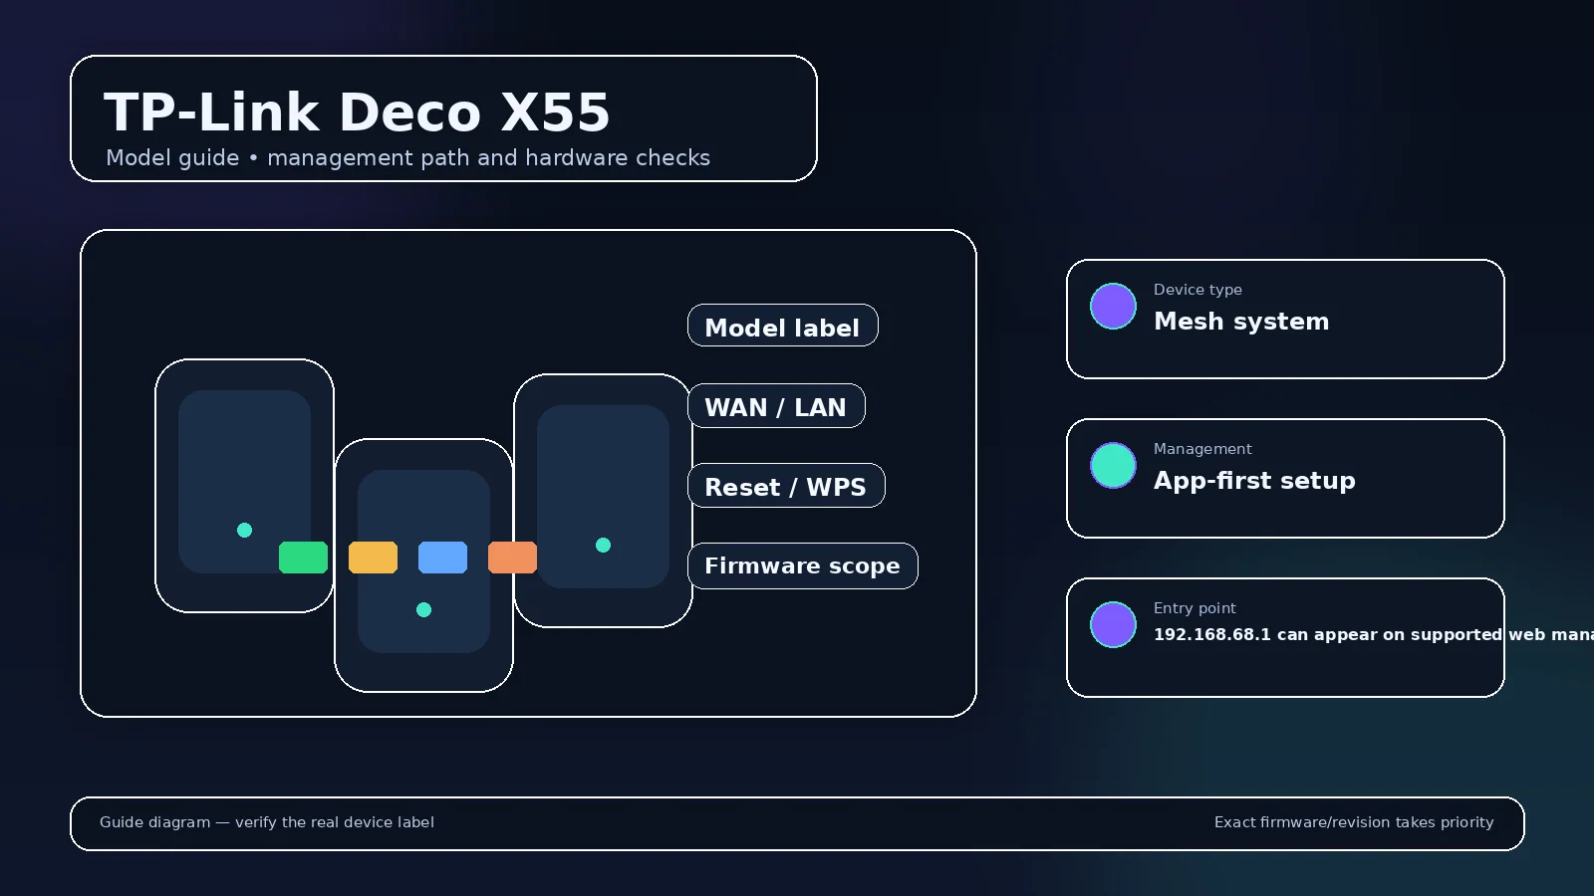Open the Firmware scope tag

(x=802, y=565)
